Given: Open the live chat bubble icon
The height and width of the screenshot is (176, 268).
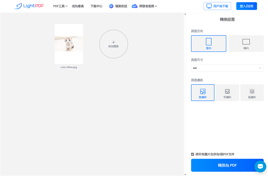Looking at the screenshot, I should click(260, 166).
